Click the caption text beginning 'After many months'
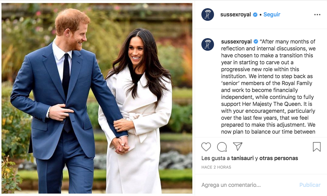This screenshot has height=196, width=327. 268,87
